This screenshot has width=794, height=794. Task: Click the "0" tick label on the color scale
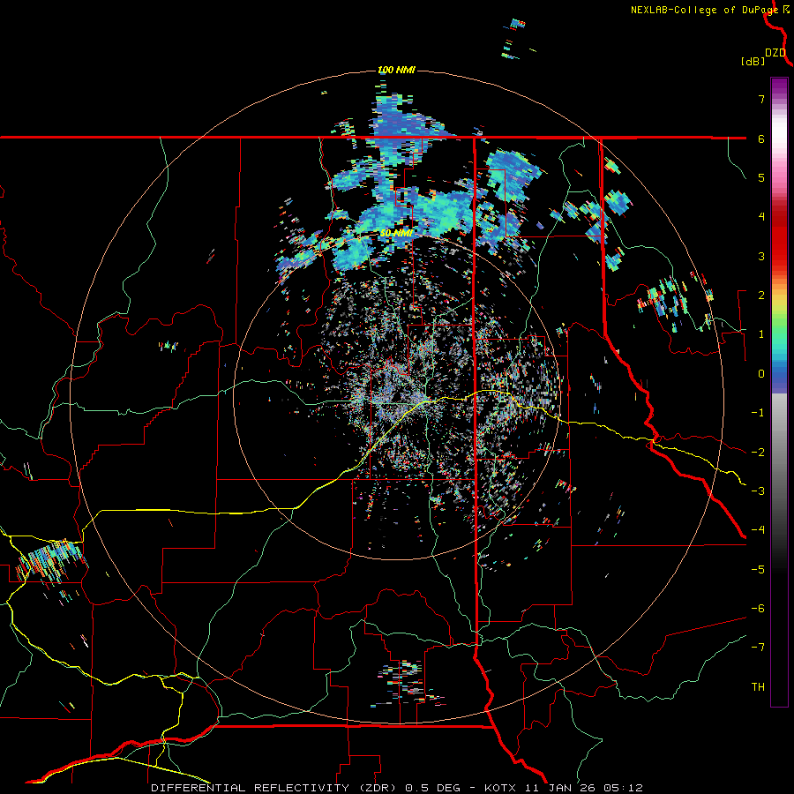(761, 374)
